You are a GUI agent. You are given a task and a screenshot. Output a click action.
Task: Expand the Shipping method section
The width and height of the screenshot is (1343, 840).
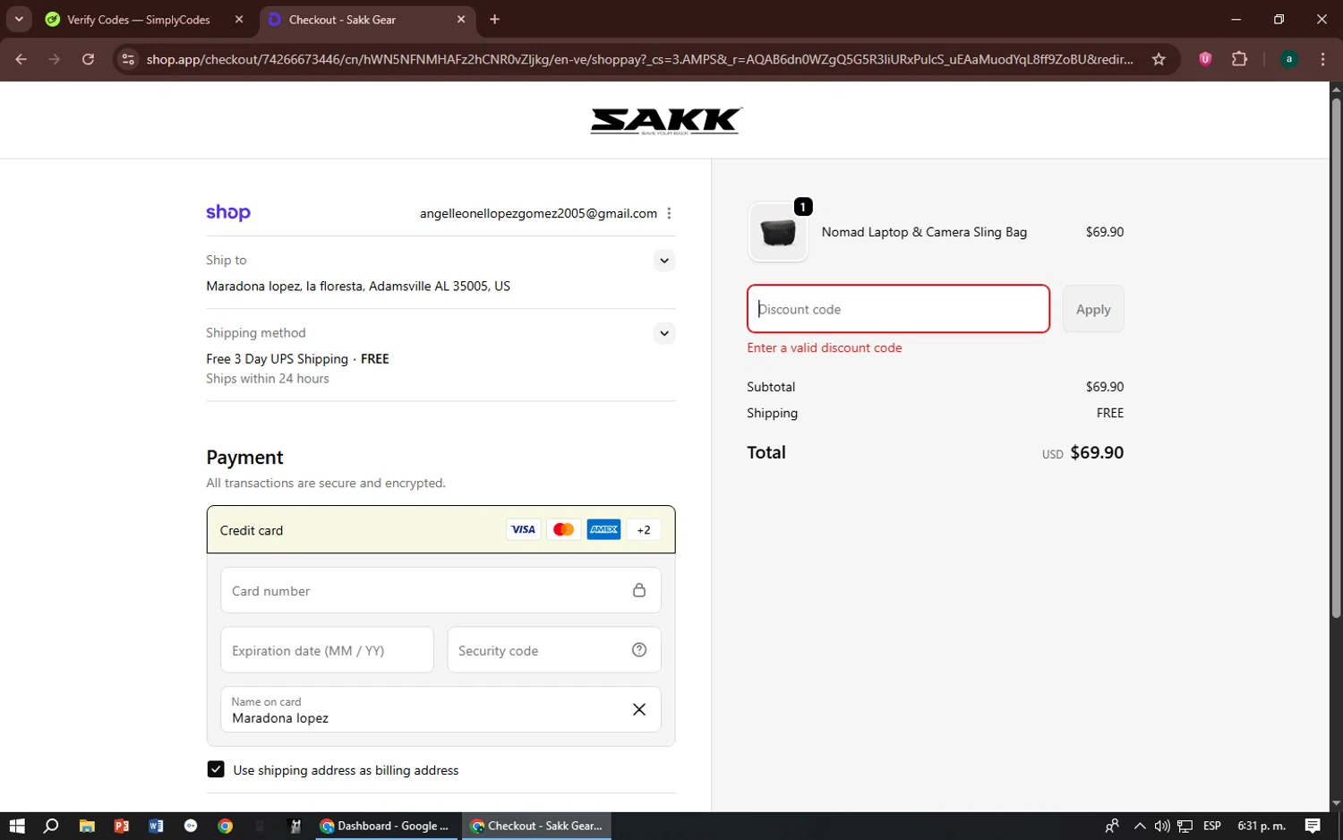pyautogui.click(x=663, y=333)
